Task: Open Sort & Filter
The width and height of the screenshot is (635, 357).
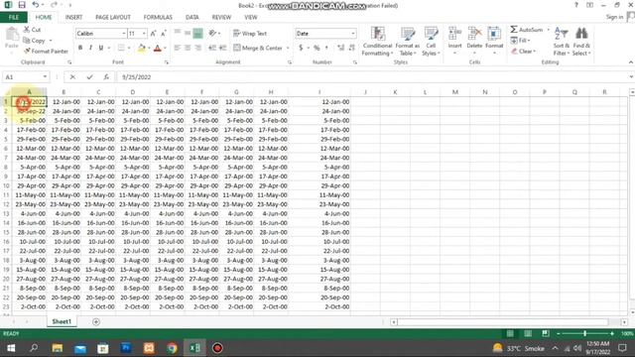Action: (562, 42)
